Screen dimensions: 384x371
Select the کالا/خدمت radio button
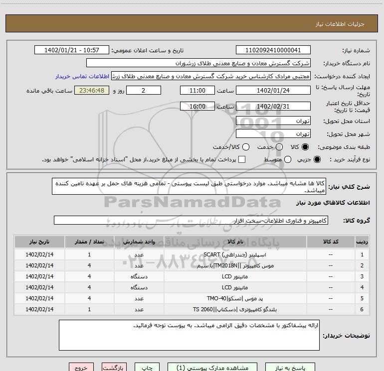pyautogui.click(x=246, y=147)
